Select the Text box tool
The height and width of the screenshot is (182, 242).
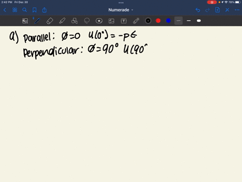(124, 21)
